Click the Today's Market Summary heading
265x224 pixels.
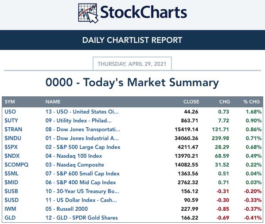132,83
